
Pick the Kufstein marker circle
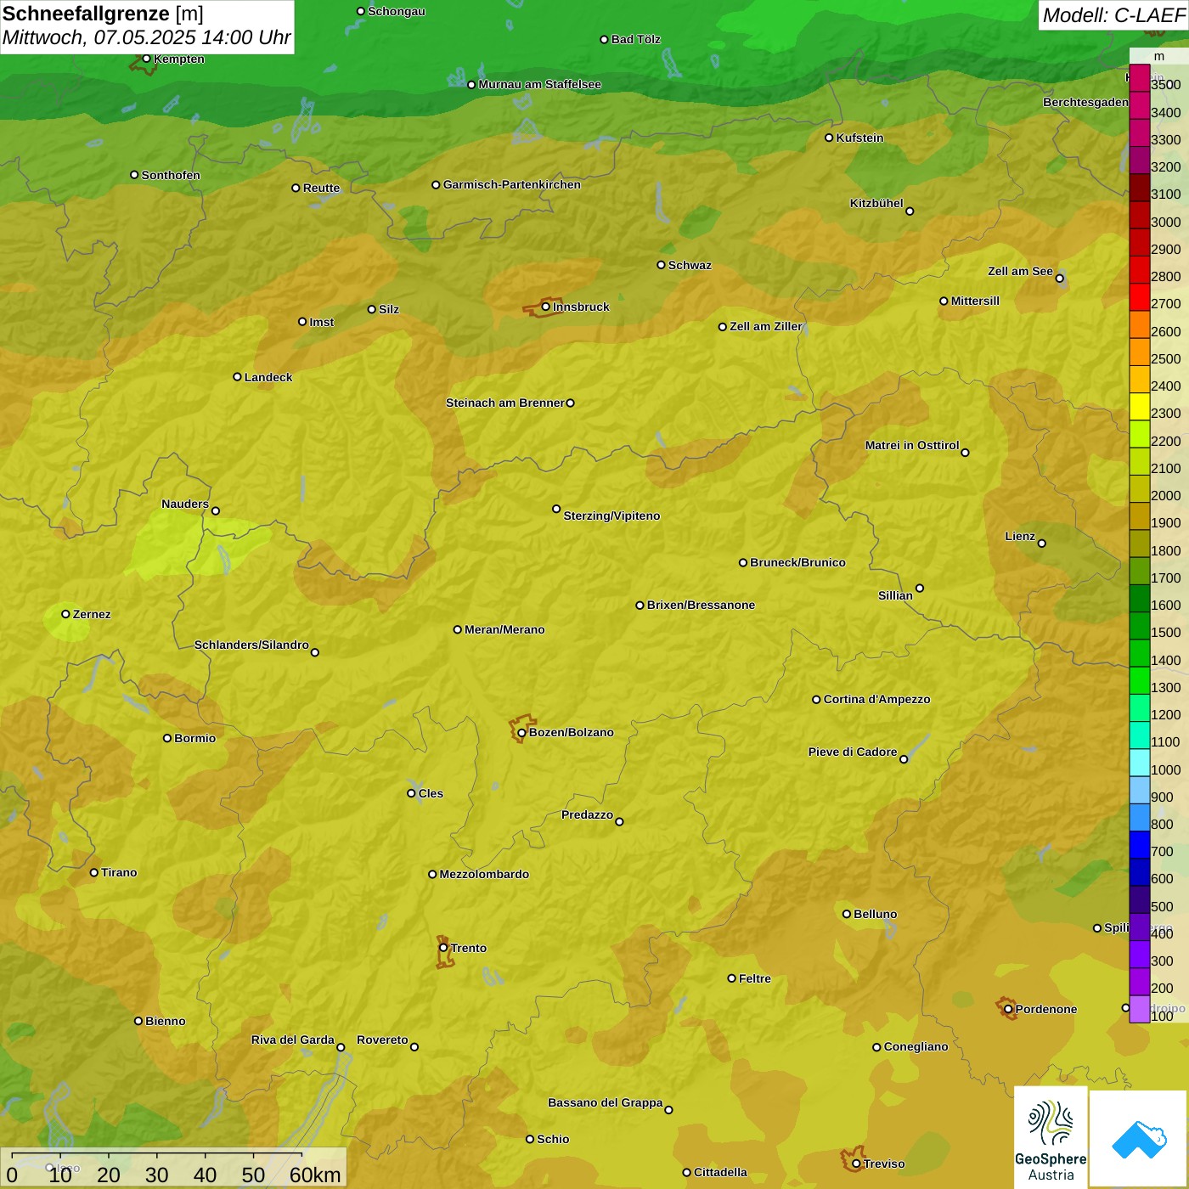click(830, 138)
